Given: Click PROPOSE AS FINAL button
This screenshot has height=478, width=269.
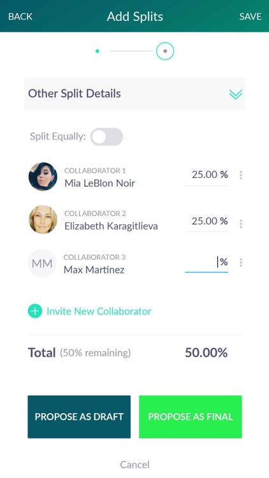Looking at the screenshot, I should [x=191, y=417].
